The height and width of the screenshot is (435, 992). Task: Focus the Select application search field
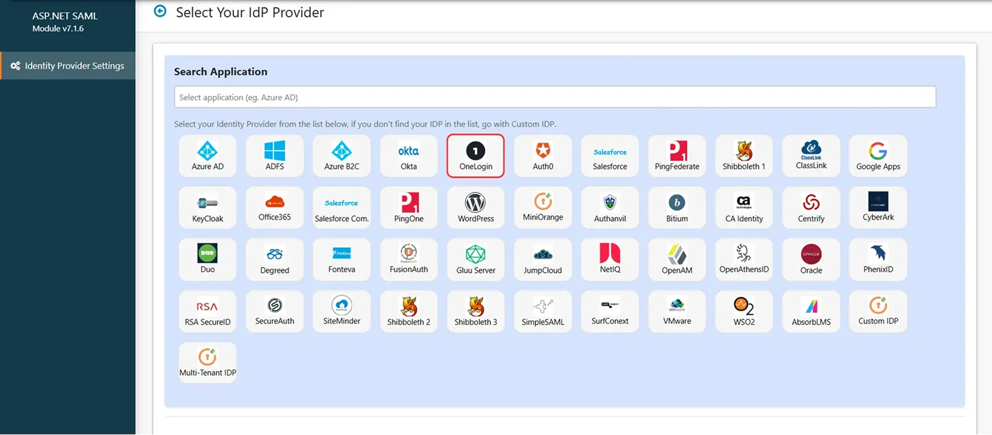pos(554,97)
